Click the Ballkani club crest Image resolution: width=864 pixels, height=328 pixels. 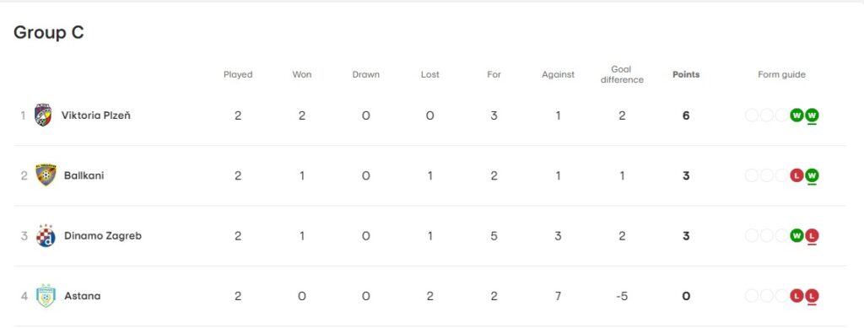pos(46,175)
